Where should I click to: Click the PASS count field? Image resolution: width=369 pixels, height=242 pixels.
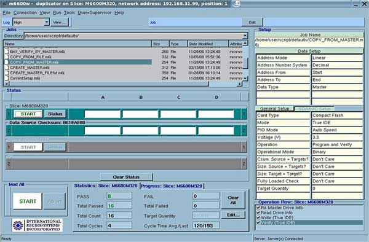click(x=119, y=196)
